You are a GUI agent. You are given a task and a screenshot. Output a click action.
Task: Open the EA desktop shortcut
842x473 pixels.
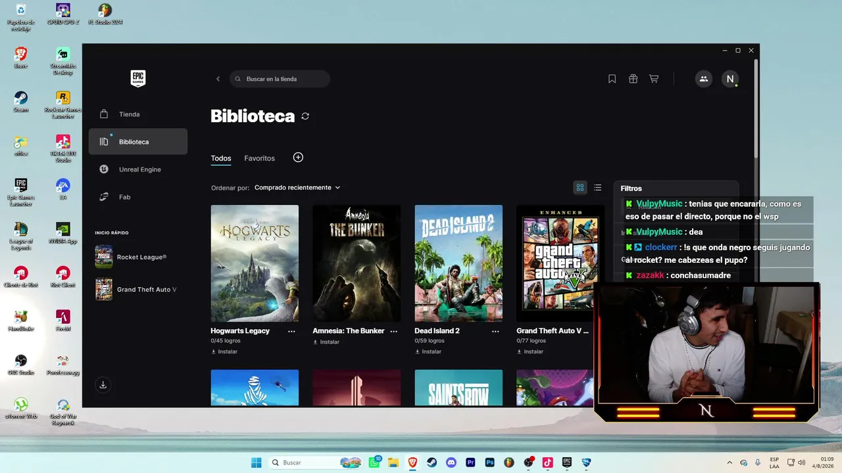[63, 189]
